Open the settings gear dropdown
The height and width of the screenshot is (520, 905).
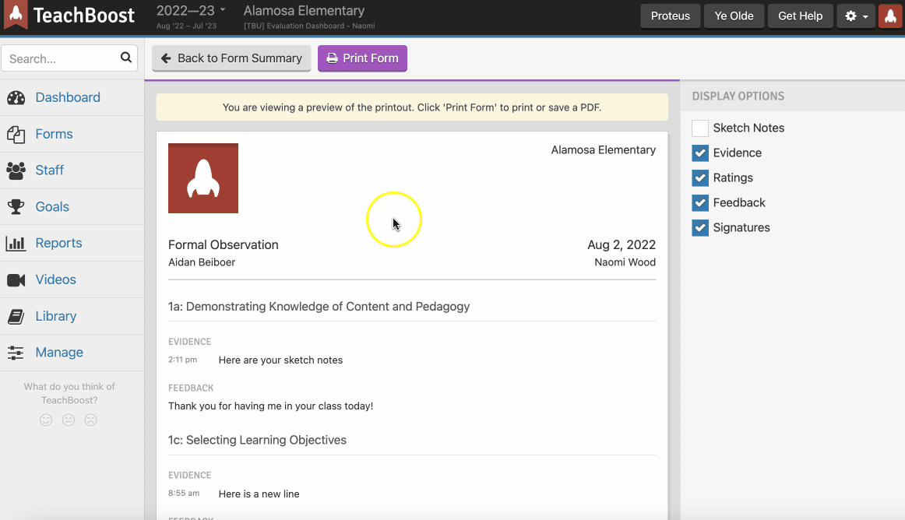pyautogui.click(x=856, y=16)
